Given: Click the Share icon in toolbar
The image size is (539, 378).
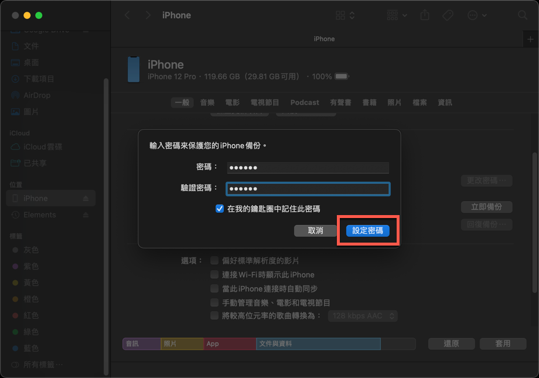Looking at the screenshot, I should [425, 15].
